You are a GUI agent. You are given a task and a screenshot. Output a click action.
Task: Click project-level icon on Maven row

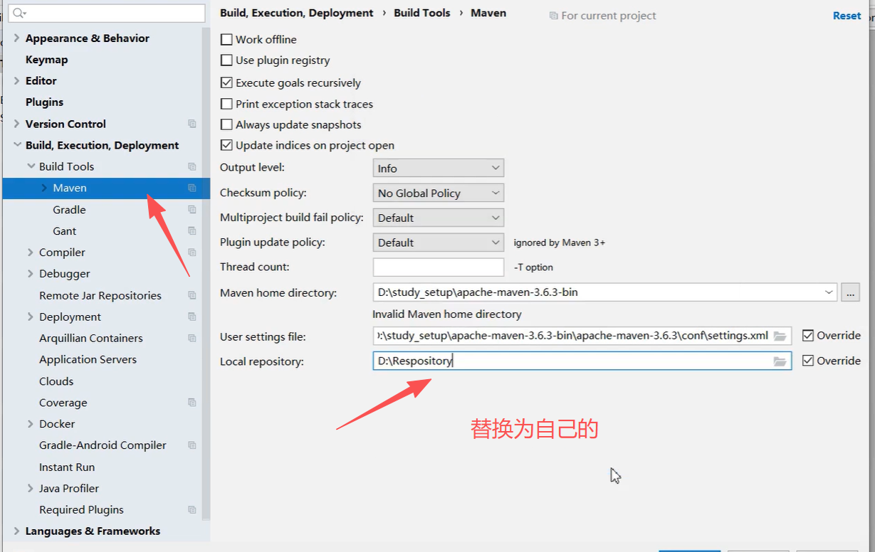point(192,188)
